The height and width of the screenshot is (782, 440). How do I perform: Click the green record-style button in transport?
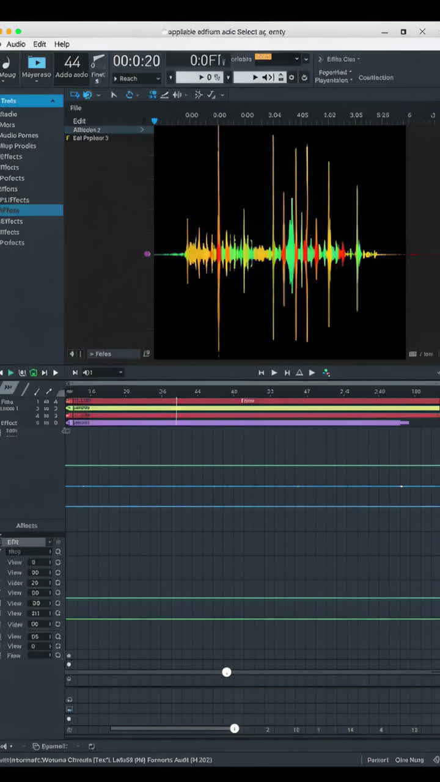point(33,373)
